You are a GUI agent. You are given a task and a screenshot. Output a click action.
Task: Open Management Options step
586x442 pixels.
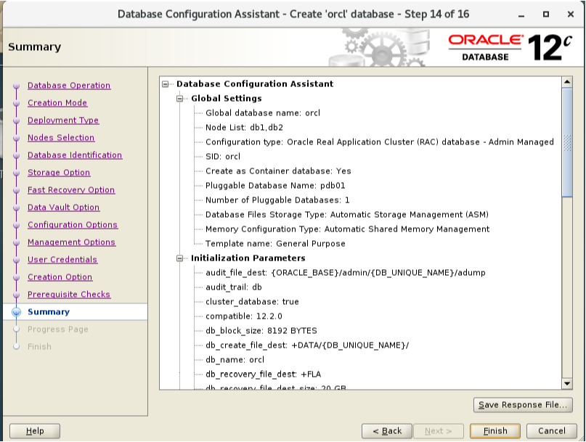(71, 242)
